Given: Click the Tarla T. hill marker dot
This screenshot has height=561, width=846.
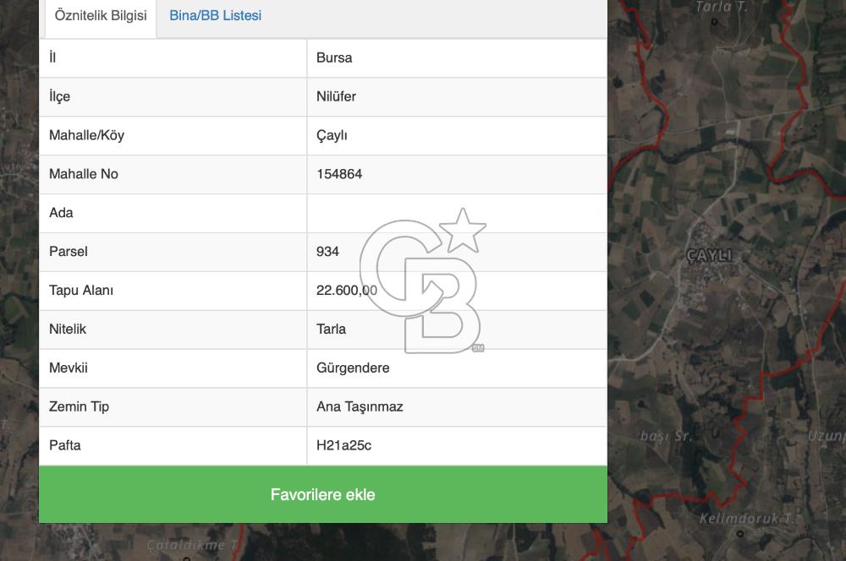Looking at the screenshot, I should pos(715,21).
